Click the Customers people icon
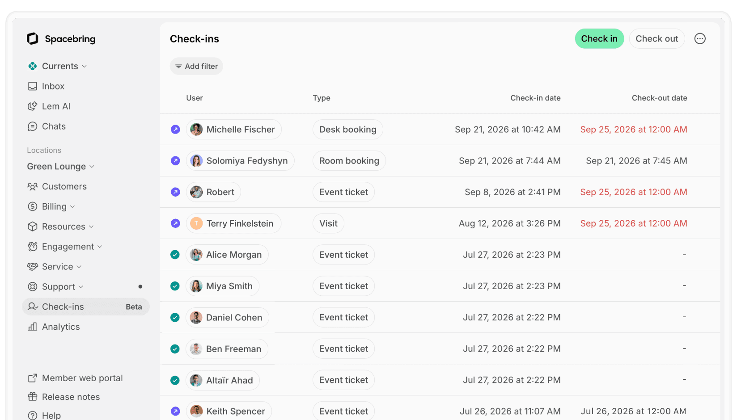The image size is (737, 420). (32, 186)
